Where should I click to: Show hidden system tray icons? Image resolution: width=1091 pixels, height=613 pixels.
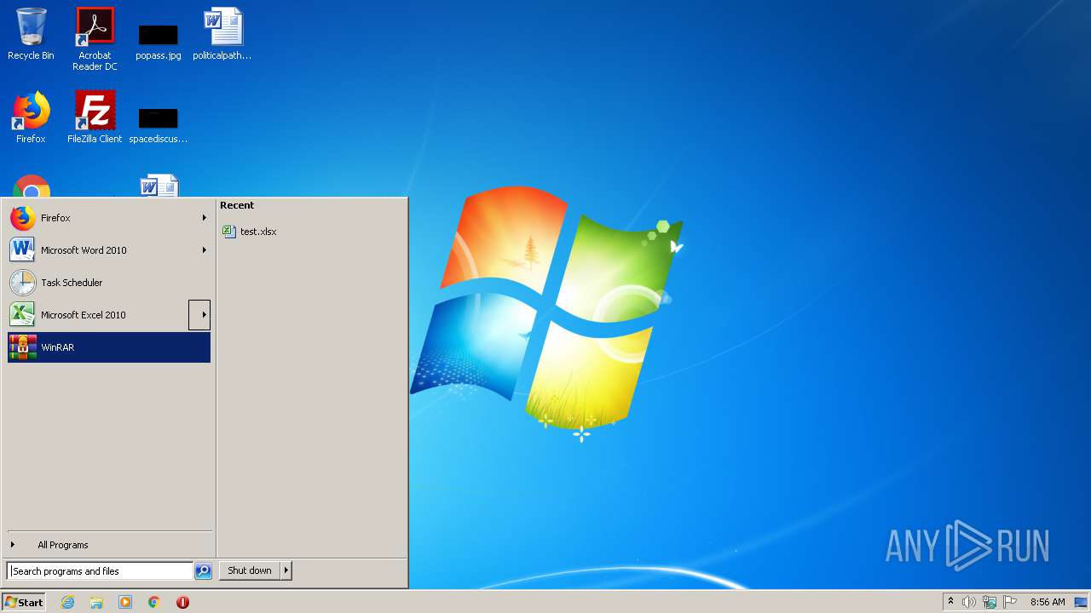(x=950, y=601)
